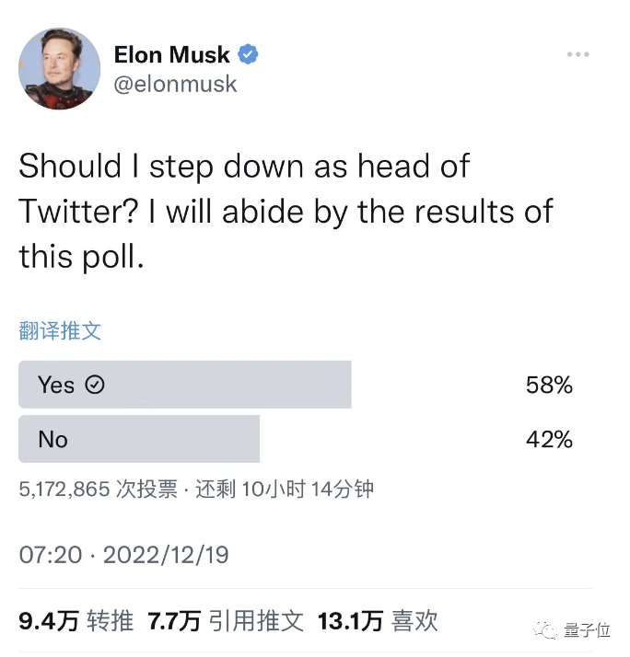
Task: Click the 量子位 watermark text
Action: pos(587,629)
